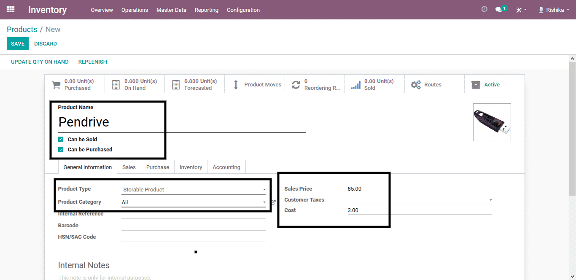Uncheck the Can be Sold checkbox
The width and height of the screenshot is (576, 280).
click(x=61, y=139)
